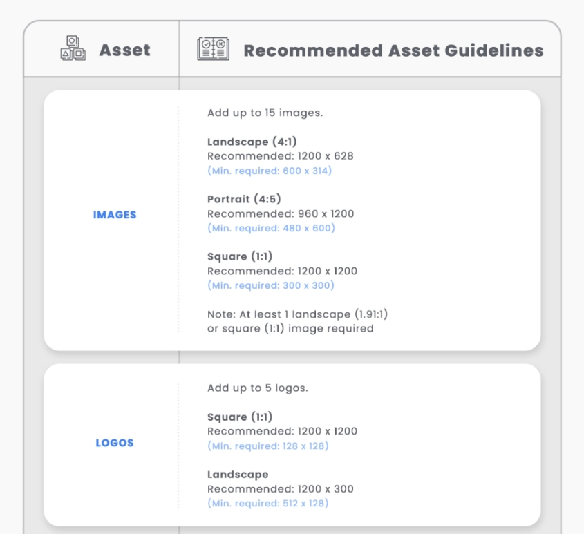The image size is (584, 534).
Task: Click the 'Add up to 5 logos' text
Action: pyautogui.click(x=258, y=388)
